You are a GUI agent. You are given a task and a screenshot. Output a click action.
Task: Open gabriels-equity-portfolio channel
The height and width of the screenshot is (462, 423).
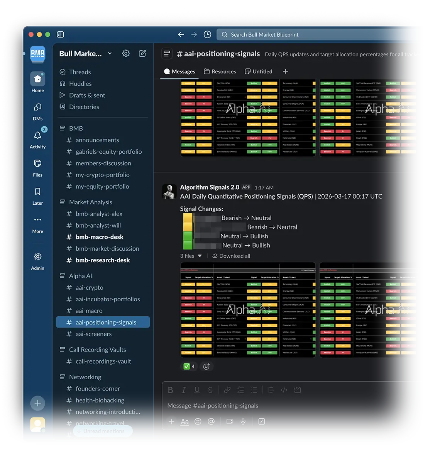(108, 152)
